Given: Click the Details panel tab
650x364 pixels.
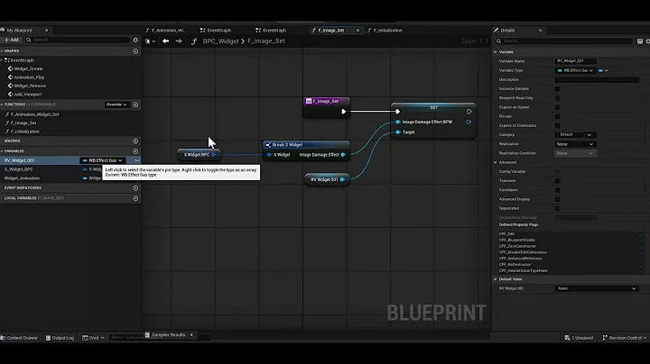Looking at the screenshot, I should point(507,31).
